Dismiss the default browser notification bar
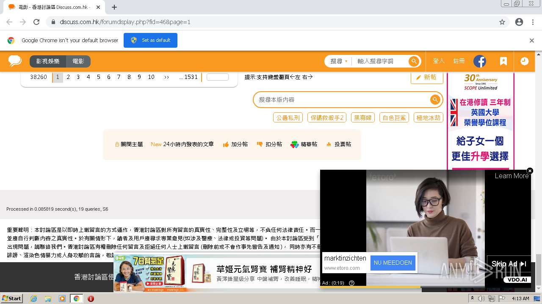This screenshot has height=304, width=542. [532, 41]
